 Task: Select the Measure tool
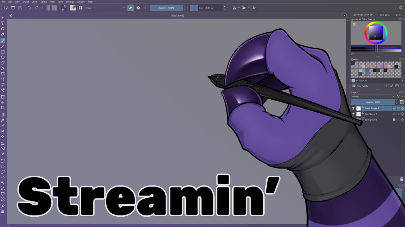(3, 149)
